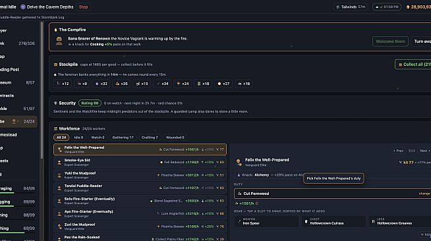Click the Workforce people icon
Viewport: 431px width, 241px height.
tap(55, 129)
